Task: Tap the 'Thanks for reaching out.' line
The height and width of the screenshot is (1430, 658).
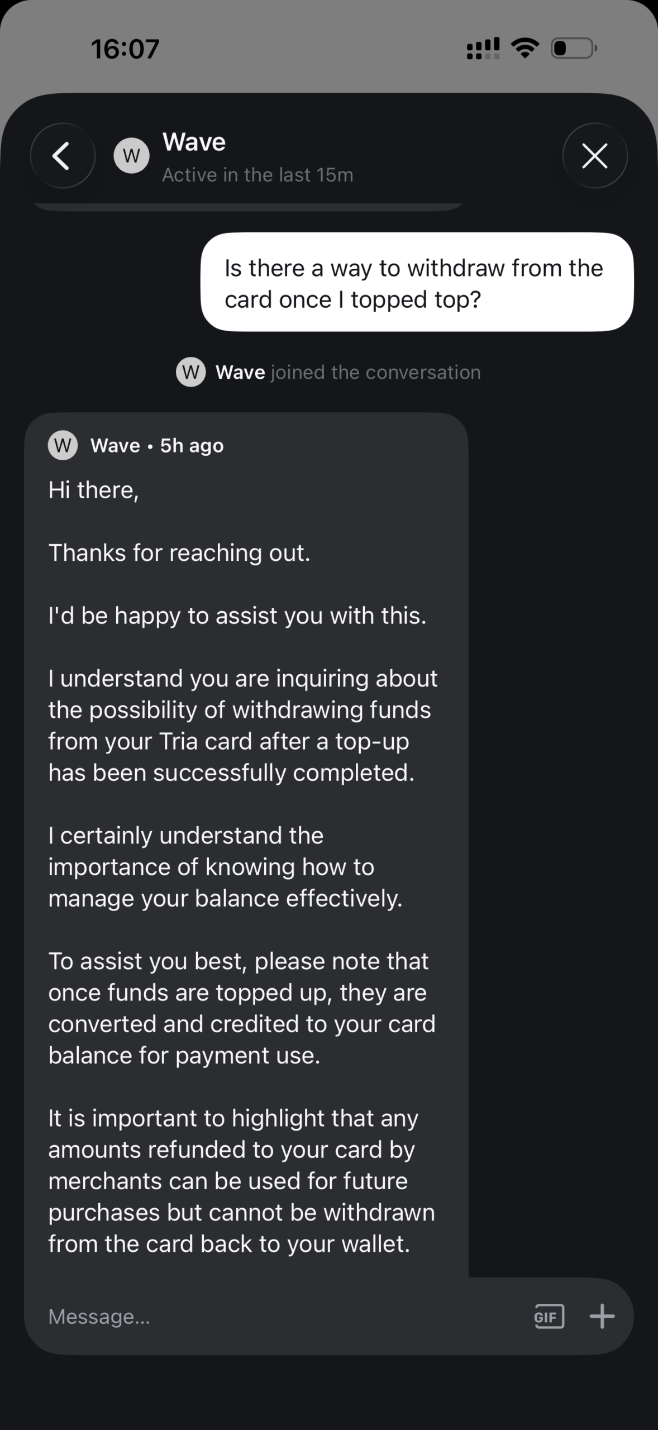Action: pyautogui.click(x=179, y=552)
